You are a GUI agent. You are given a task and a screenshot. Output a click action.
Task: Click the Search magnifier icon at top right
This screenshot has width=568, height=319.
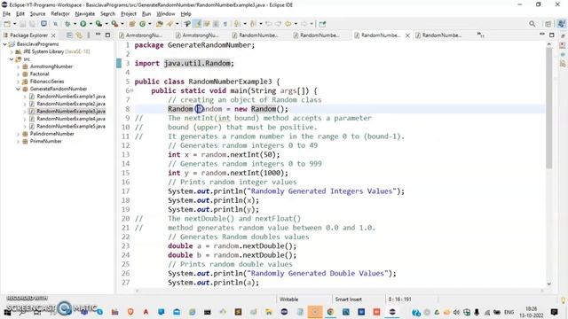[532, 24]
